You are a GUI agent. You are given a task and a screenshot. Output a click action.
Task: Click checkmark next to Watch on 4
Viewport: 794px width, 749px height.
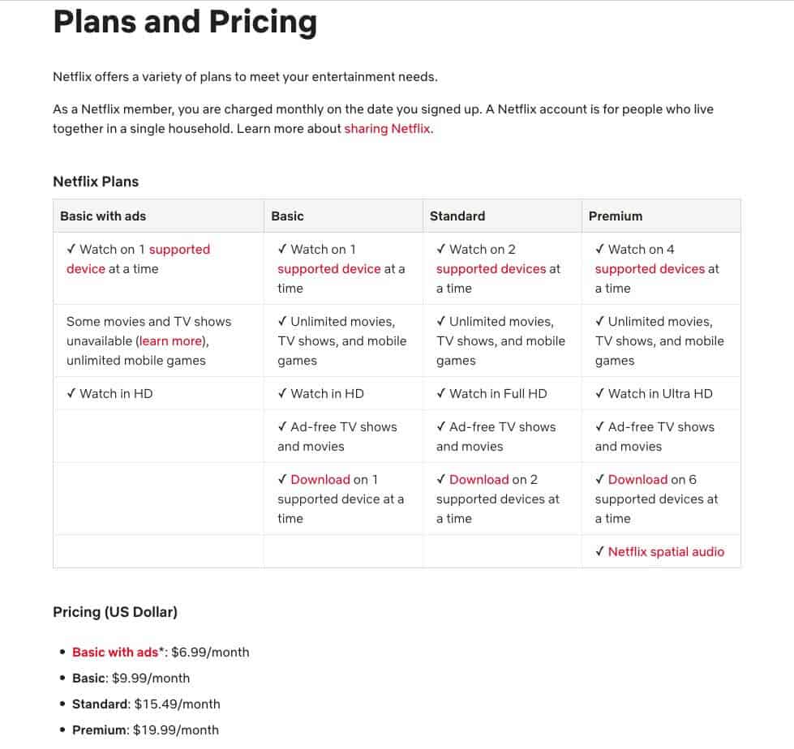[599, 249]
